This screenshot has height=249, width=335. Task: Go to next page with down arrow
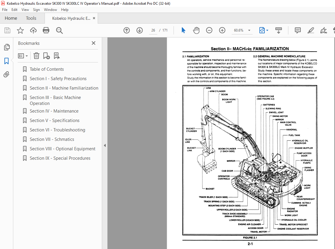[140, 30]
